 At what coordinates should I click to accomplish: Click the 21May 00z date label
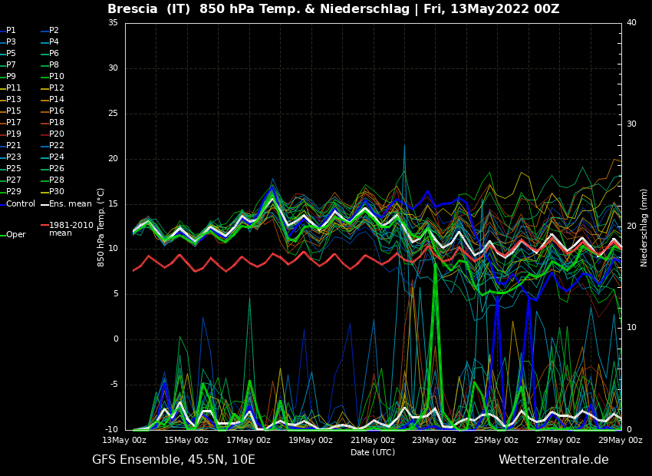(x=373, y=440)
